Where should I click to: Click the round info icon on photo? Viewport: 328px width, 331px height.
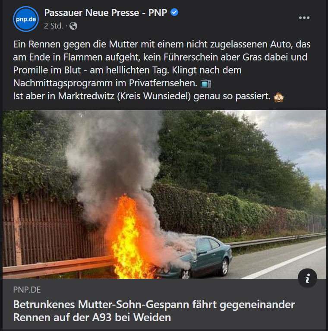tap(307, 278)
